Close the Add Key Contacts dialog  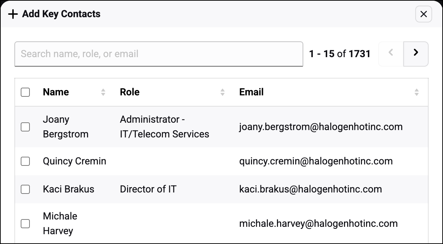(424, 14)
